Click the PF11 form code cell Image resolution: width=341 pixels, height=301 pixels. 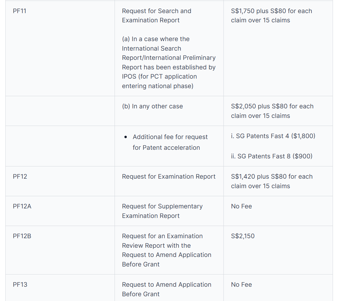coord(20,11)
